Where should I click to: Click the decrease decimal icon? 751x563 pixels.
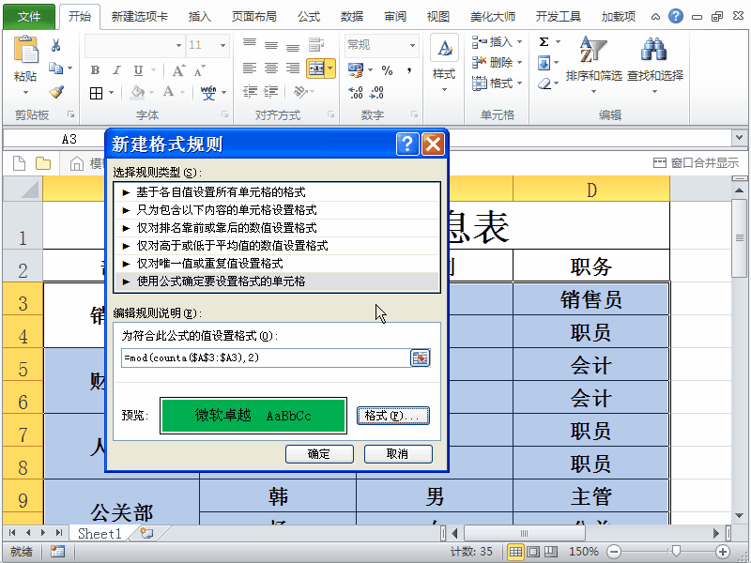coord(377,93)
